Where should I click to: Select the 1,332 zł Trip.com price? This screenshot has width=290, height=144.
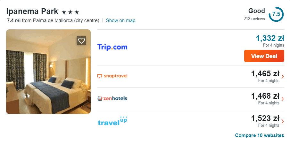tap(270, 38)
